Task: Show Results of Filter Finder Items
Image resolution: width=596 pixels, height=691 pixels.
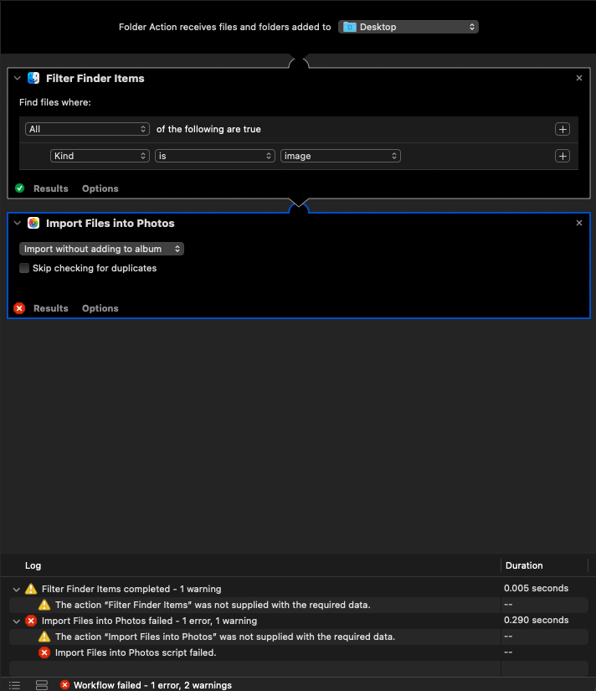Action: click(x=51, y=188)
